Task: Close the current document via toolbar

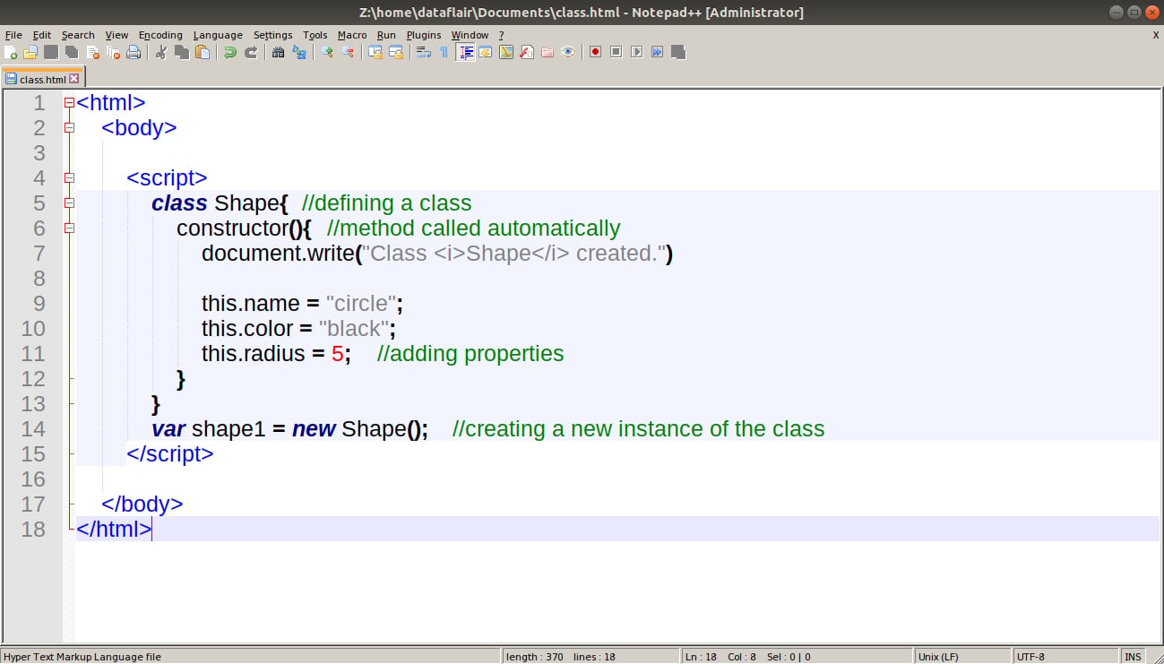Action: (92, 52)
